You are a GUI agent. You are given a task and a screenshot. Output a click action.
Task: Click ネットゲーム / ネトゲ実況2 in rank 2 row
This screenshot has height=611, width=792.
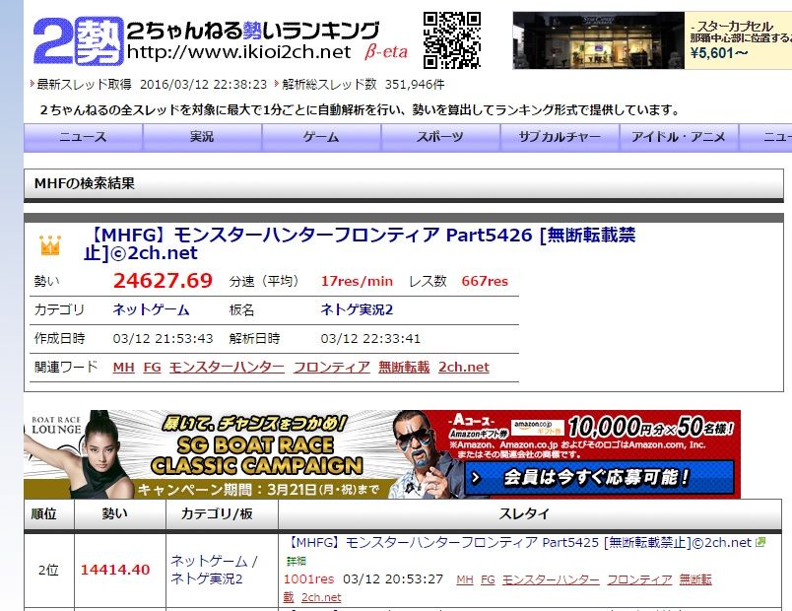[214, 570]
